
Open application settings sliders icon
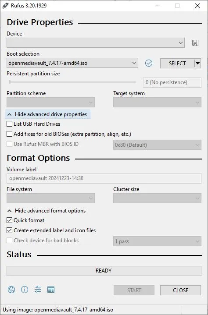click(38, 290)
